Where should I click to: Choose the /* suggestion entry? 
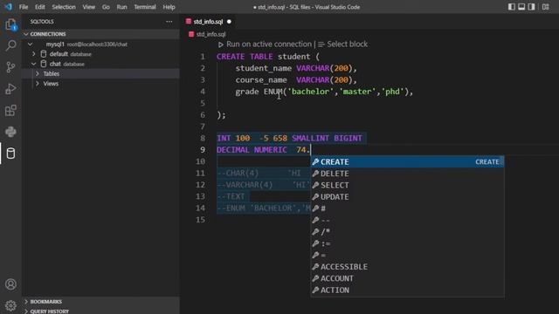[x=408, y=232]
